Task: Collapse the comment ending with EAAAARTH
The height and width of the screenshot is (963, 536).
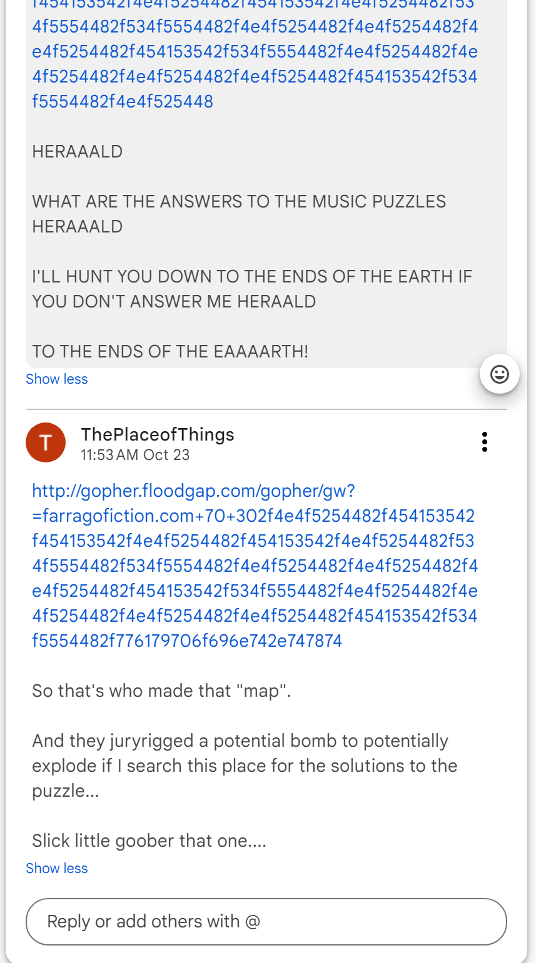Action: pos(56,379)
